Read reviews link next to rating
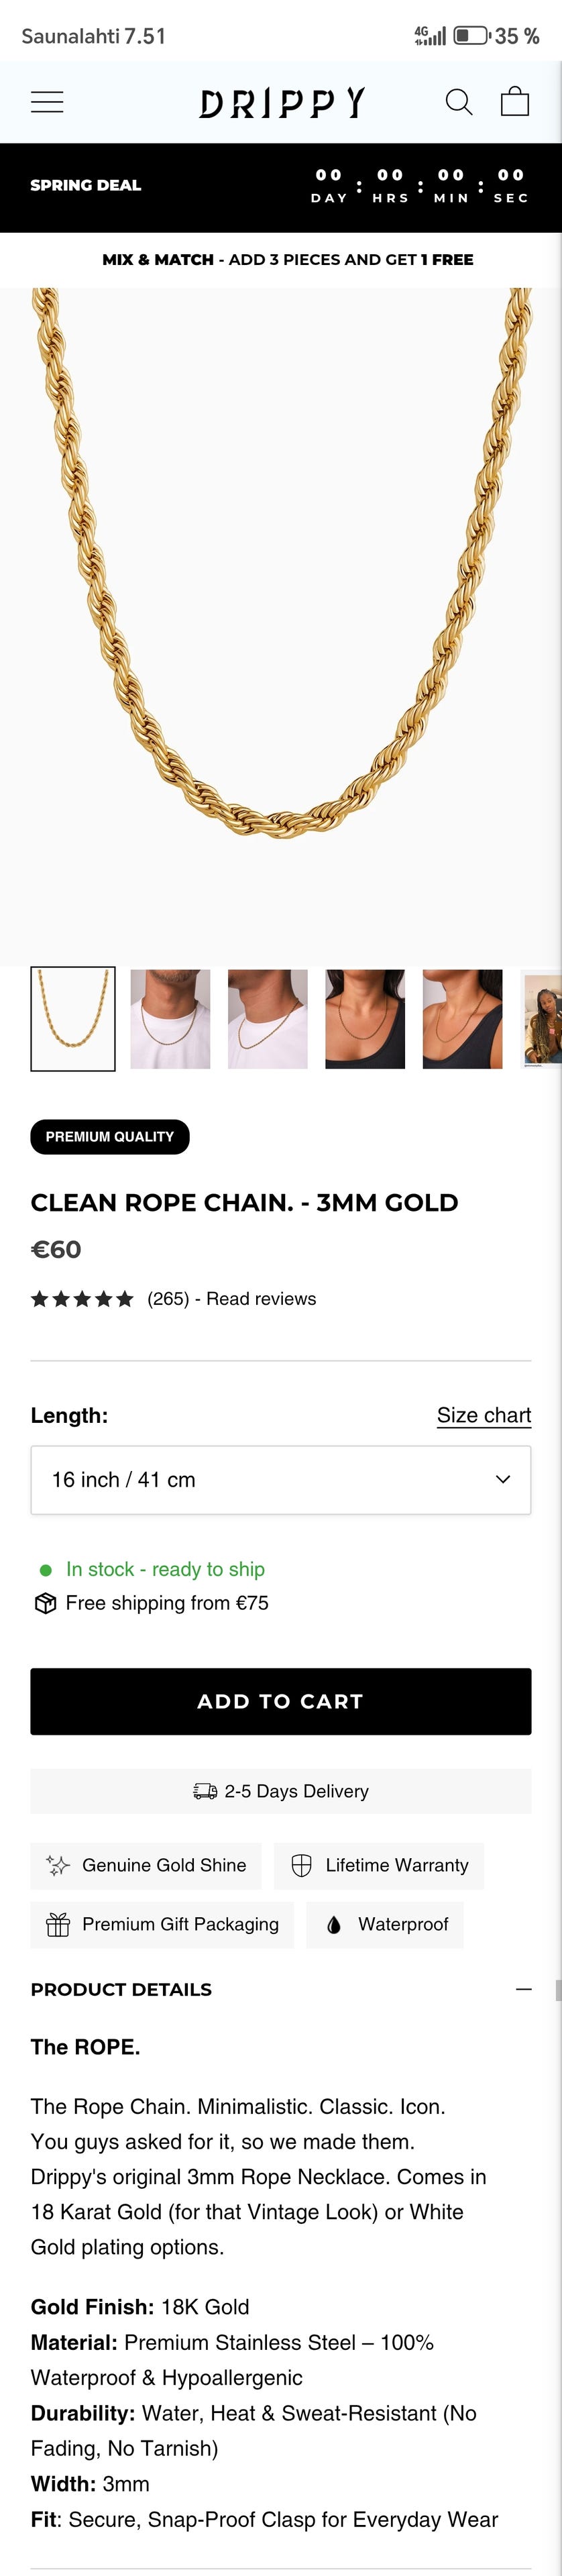This screenshot has width=562, height=2576. pos(261,1299)
